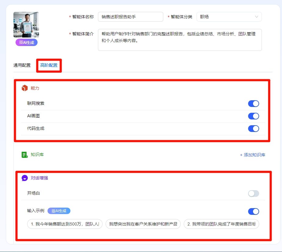Screen dimensions: 282x252
Task: Disable the AI画图 toggle
Action: click(254, 116)
